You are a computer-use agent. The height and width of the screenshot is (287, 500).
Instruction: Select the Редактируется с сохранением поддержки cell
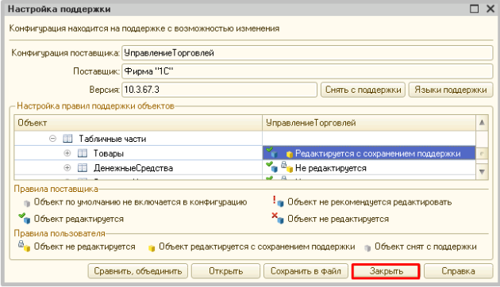tap(369, 153)
